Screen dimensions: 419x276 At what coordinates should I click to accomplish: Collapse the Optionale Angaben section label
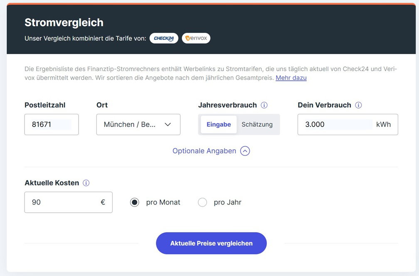(x=204, y=151)
